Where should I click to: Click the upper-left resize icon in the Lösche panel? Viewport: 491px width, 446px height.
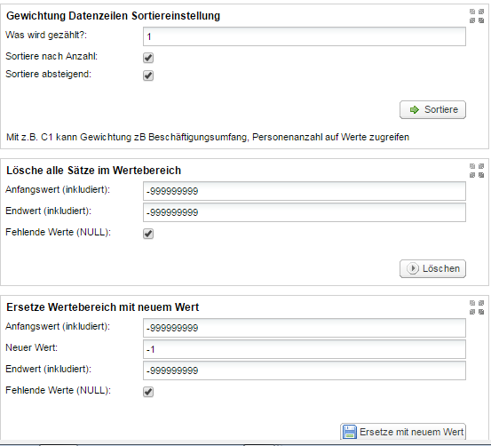472,166
